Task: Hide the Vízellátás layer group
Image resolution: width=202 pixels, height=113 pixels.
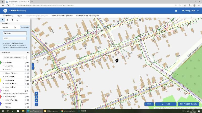Action: pyautogui.click(x=28, y=104)
